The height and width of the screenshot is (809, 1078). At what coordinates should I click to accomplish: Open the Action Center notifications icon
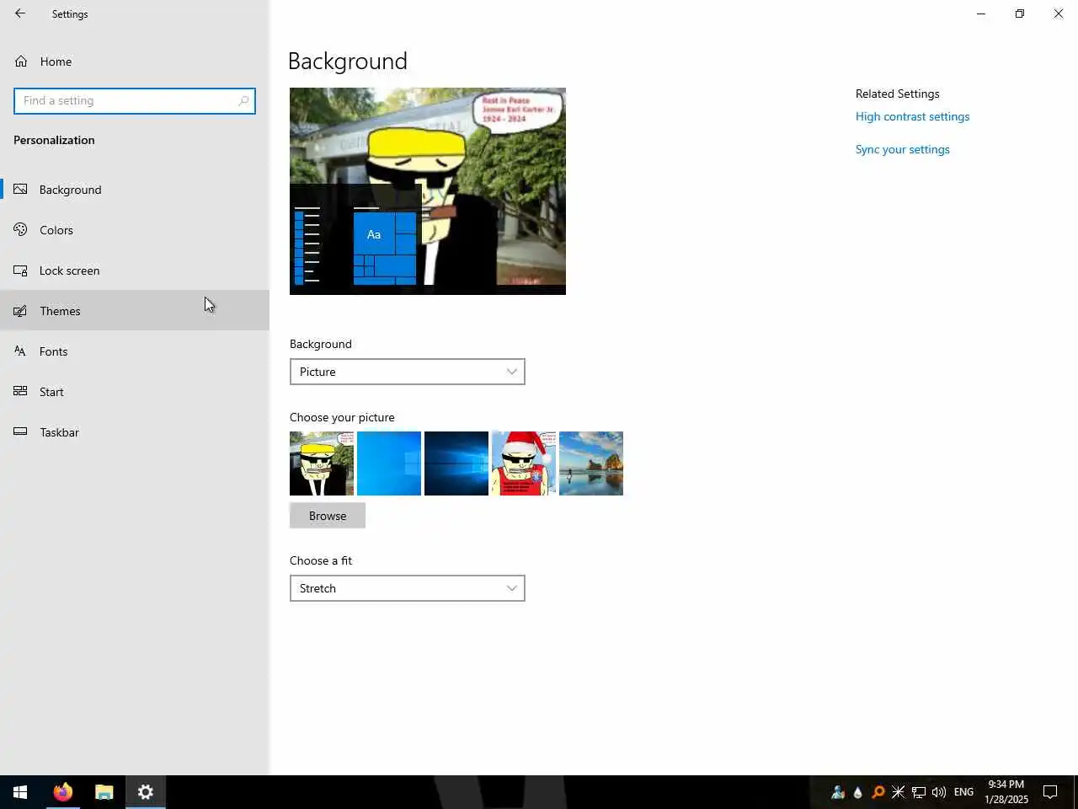[x=1050, y=792]
